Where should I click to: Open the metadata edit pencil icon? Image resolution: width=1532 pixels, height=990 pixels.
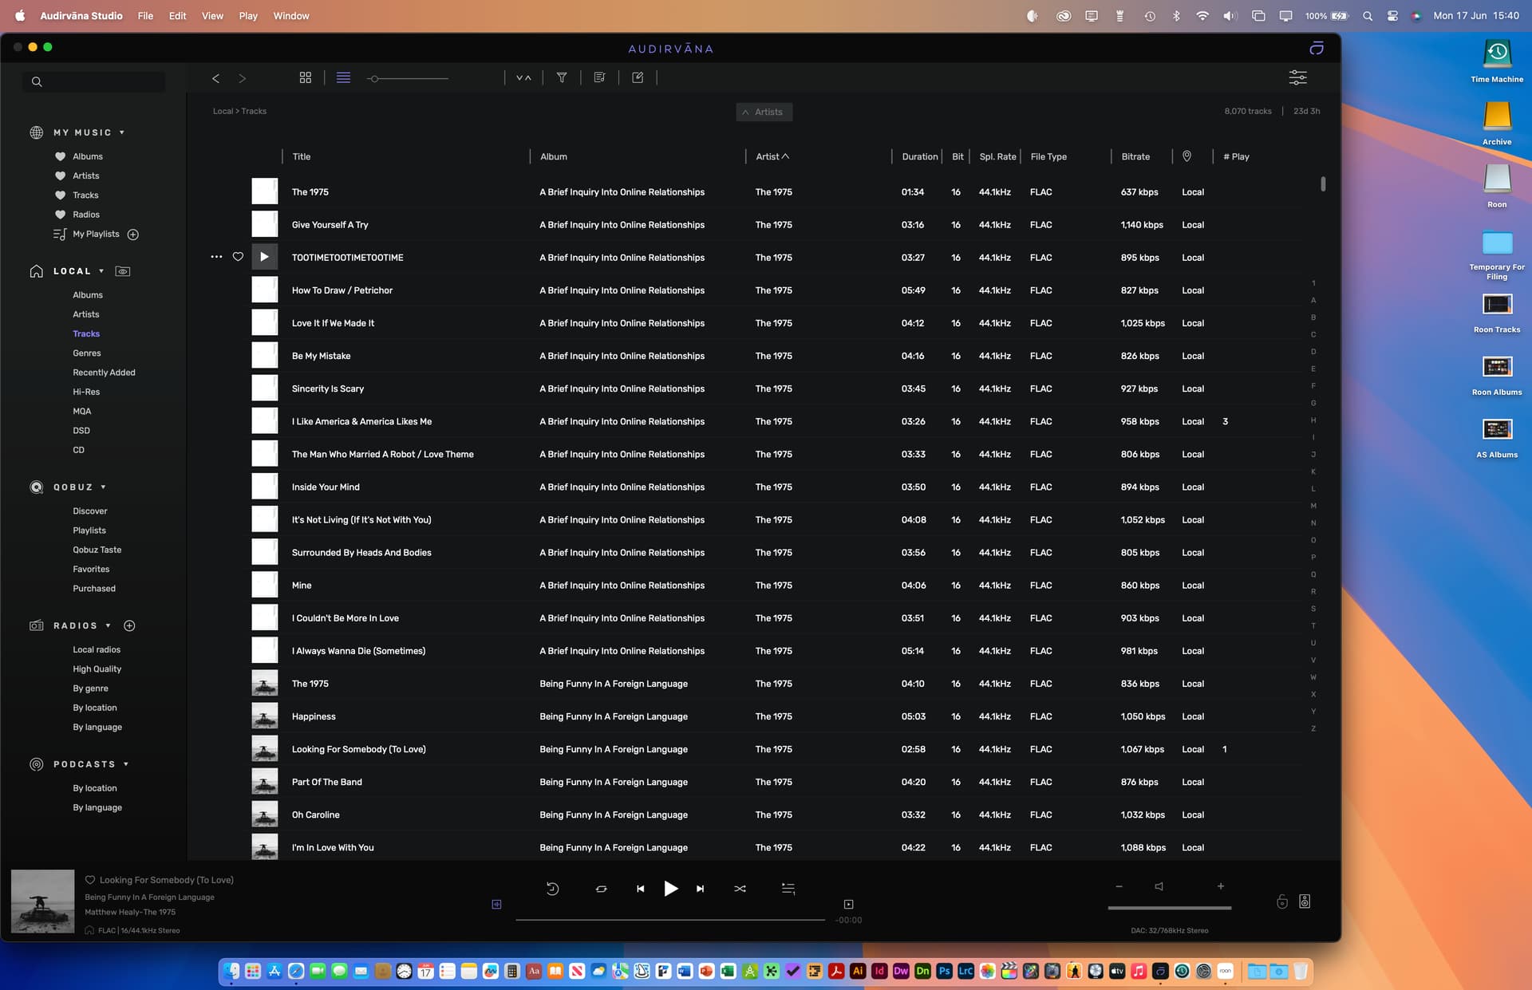638,77
